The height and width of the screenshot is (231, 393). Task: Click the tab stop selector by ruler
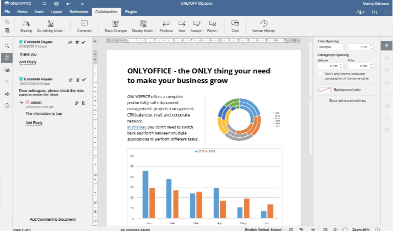pyautogui.click(x=95, y=41)
